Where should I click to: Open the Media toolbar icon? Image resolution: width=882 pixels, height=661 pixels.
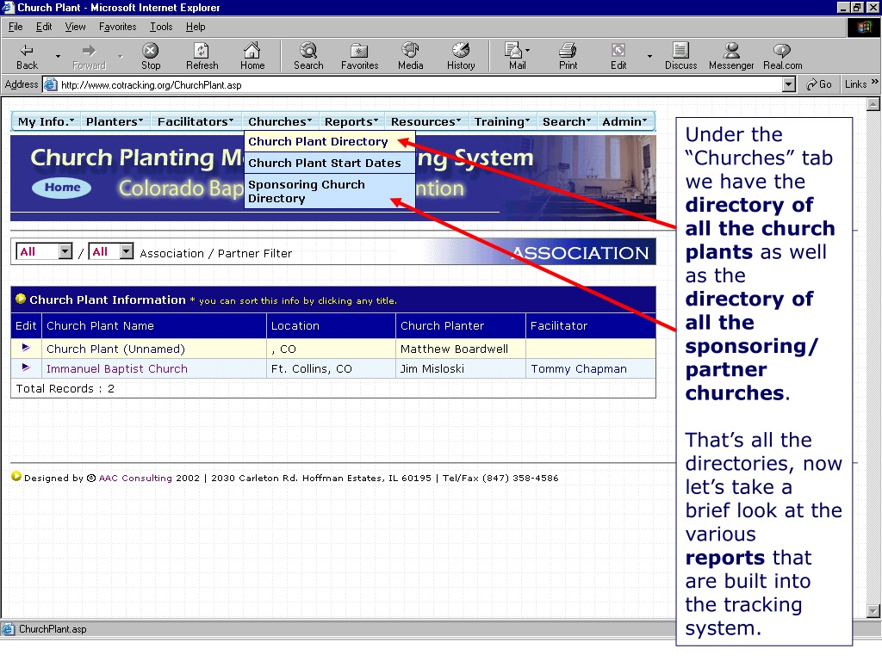coord(411,56)
